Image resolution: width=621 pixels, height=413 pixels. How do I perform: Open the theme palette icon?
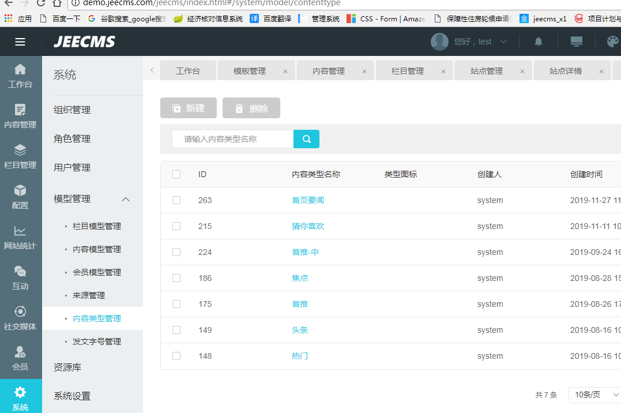click(x=613, y=42)
